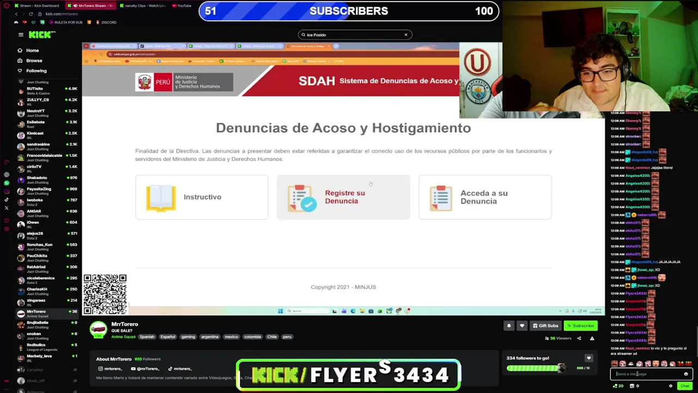This screenshot has height=393, width=698.
Task: Go to Home in Kick sidebar
Action: tap(28, 50)
